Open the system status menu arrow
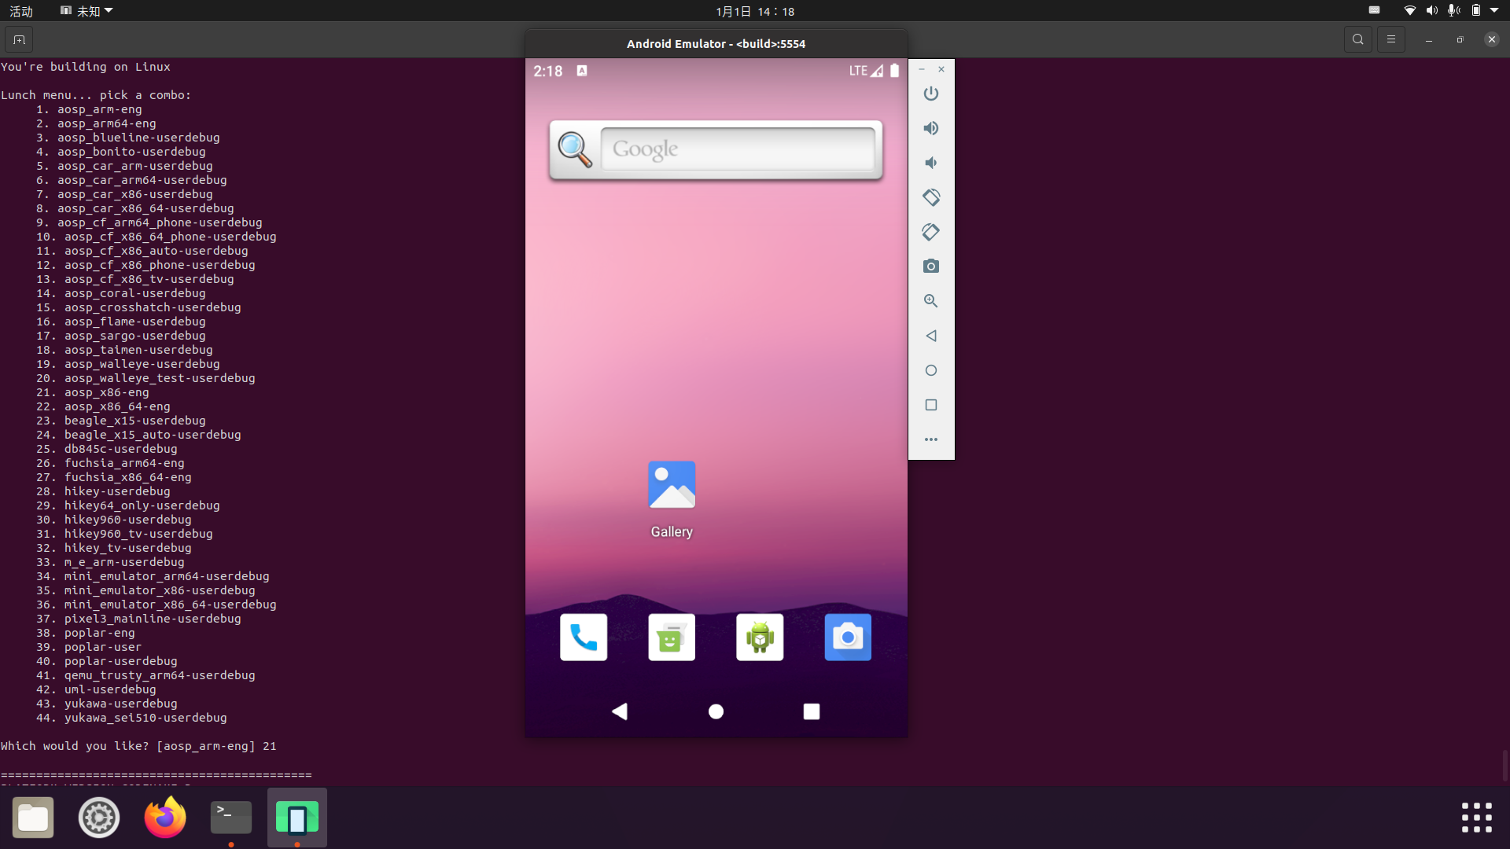This screenshot has height=849, width=1510. pyautogui.click(x=1494, y=11)
